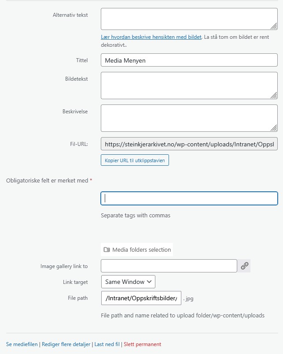The image size is (283, 354).
Task: Click the File path input field
Action: tap(141, 298)
